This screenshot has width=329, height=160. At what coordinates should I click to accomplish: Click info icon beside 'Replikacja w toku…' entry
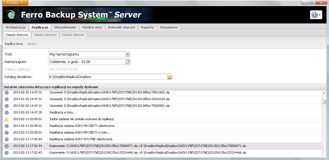coord(7,112)
